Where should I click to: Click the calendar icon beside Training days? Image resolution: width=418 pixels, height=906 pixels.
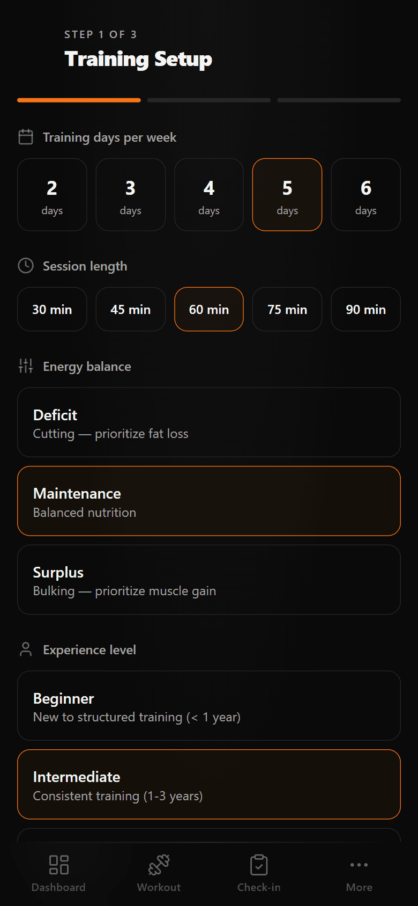click(25, 137)
